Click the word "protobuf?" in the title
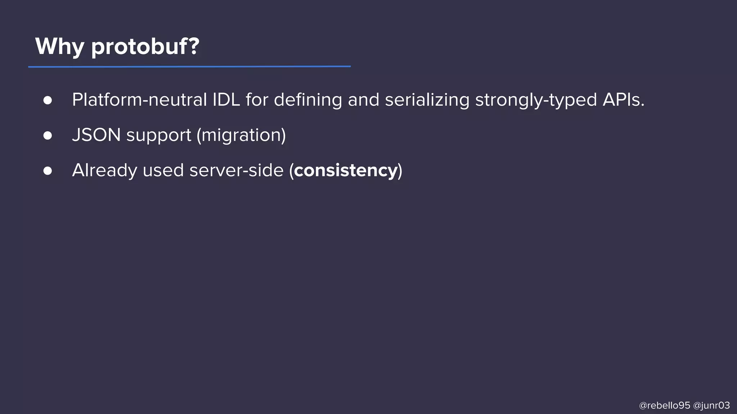 pyautogui.click(x=145, y=47)
